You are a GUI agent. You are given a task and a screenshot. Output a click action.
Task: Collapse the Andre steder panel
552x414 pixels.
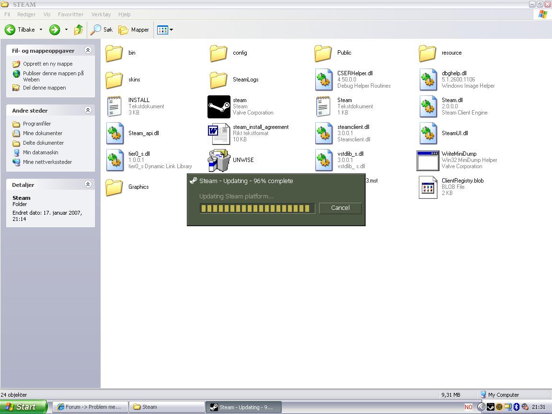point(88,110)
